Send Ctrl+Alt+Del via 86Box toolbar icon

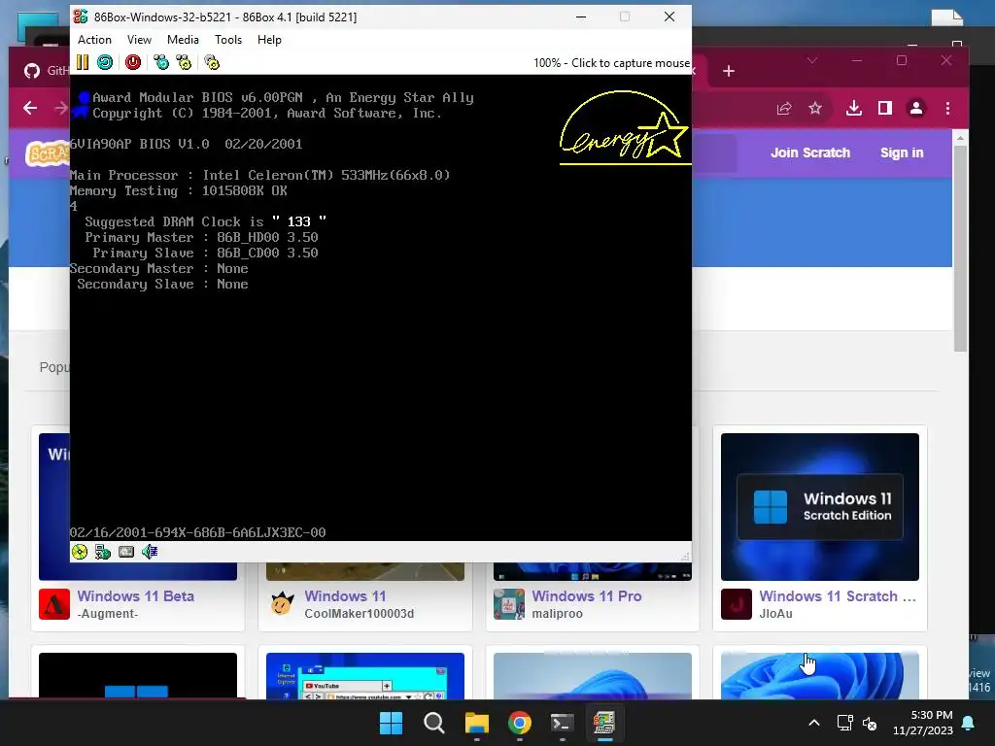click(161, 62)
